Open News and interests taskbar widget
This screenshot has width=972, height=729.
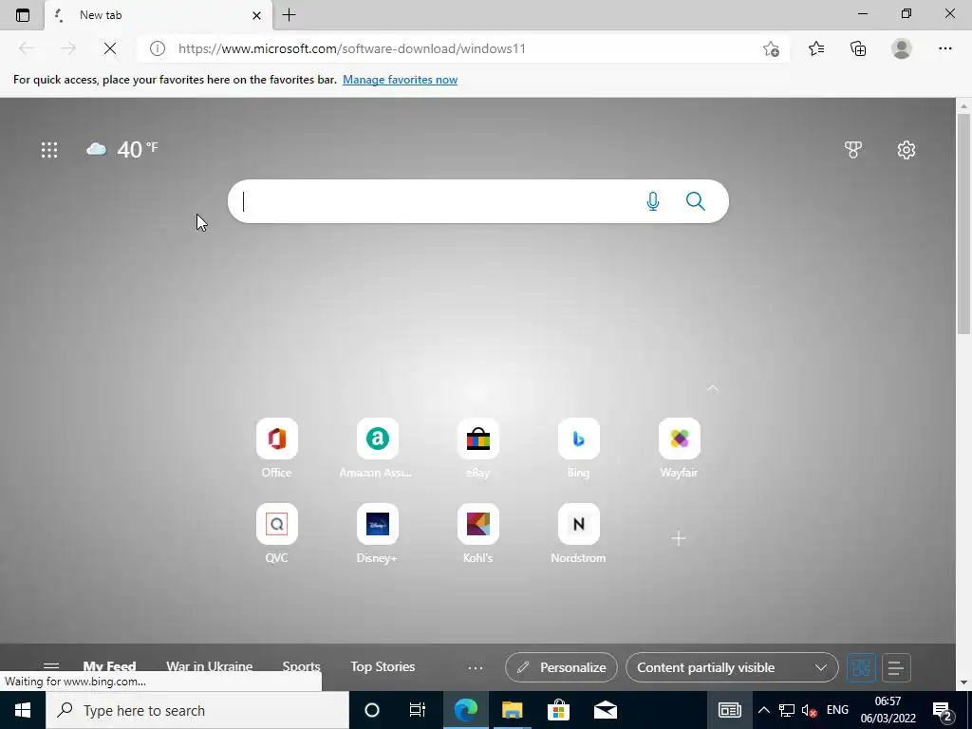click(x=730, y=710)
